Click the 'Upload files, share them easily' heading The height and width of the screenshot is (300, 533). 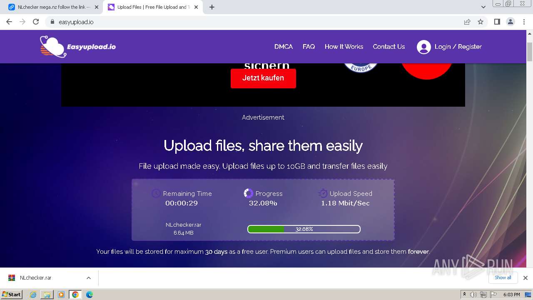click(x=263, y=146)
